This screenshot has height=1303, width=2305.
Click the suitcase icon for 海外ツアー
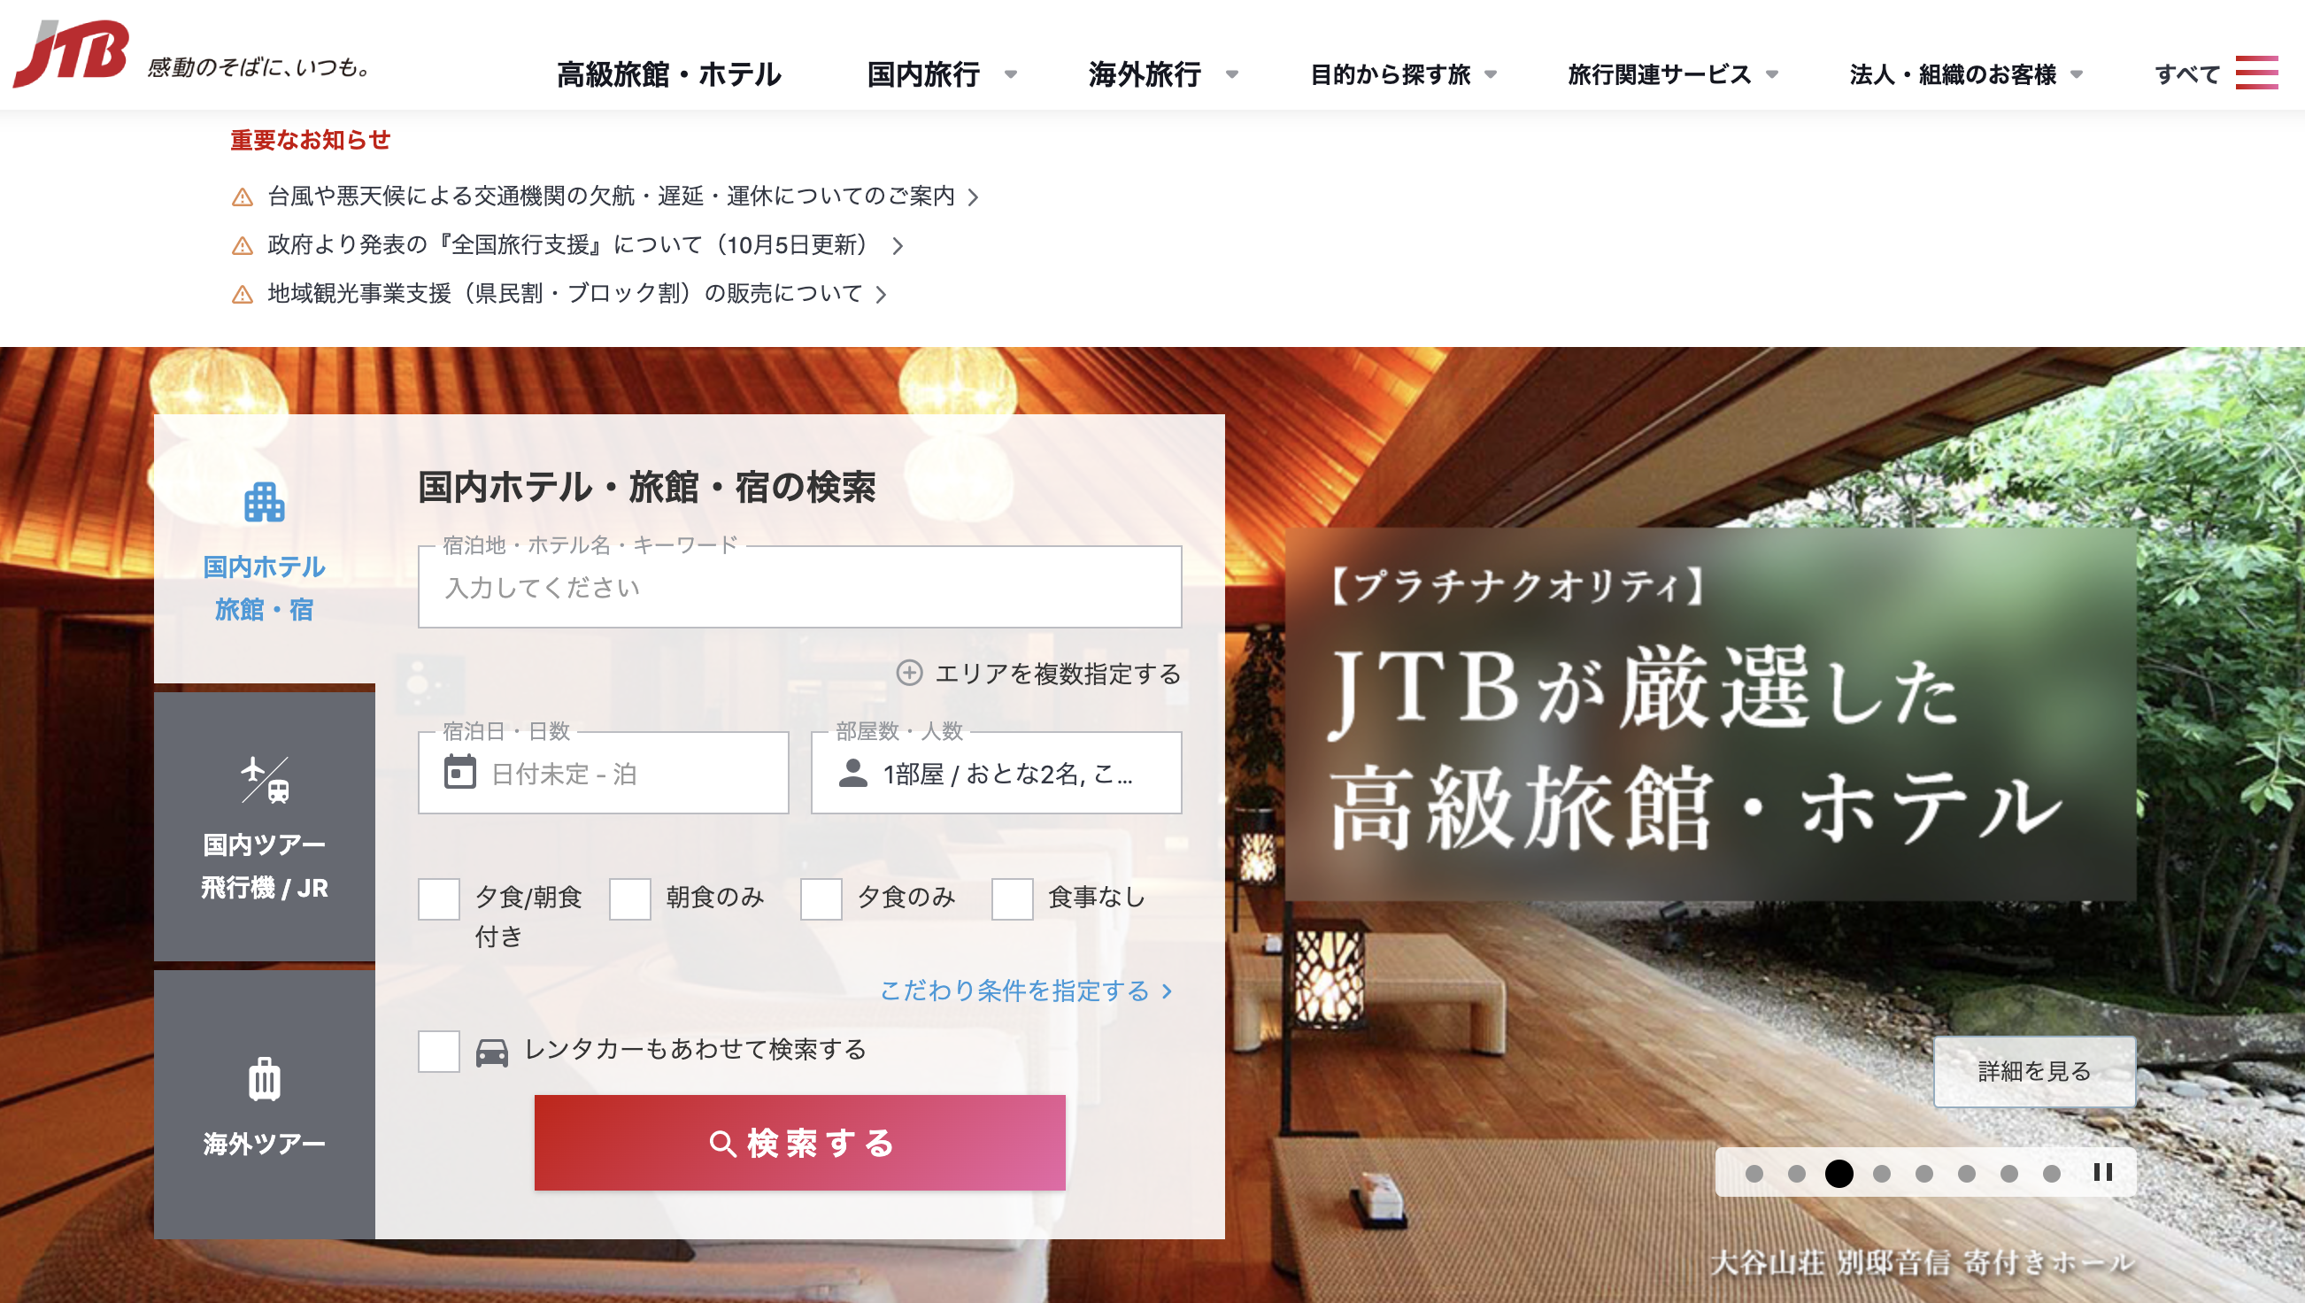(264, 1078)
